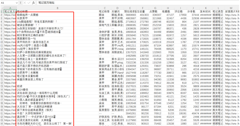Click the value 21151 in column I

(181, 110)
